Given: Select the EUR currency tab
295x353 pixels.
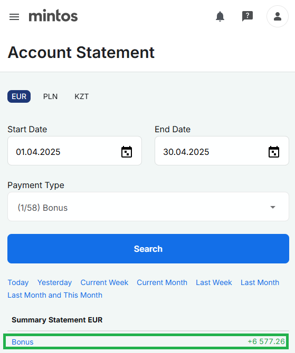Looking at the screenshot, I should pyautogui.click(x=19, y=96).
